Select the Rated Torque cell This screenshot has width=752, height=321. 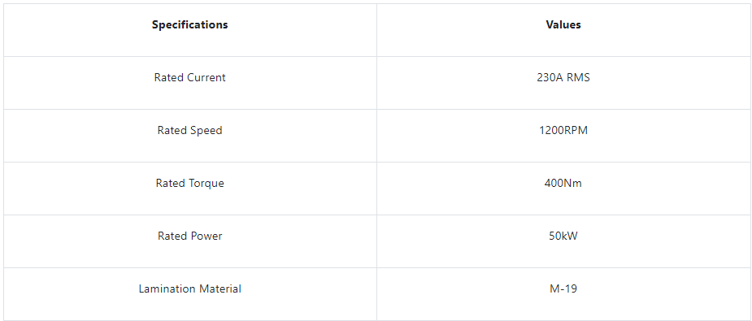(x=190, y=183)
